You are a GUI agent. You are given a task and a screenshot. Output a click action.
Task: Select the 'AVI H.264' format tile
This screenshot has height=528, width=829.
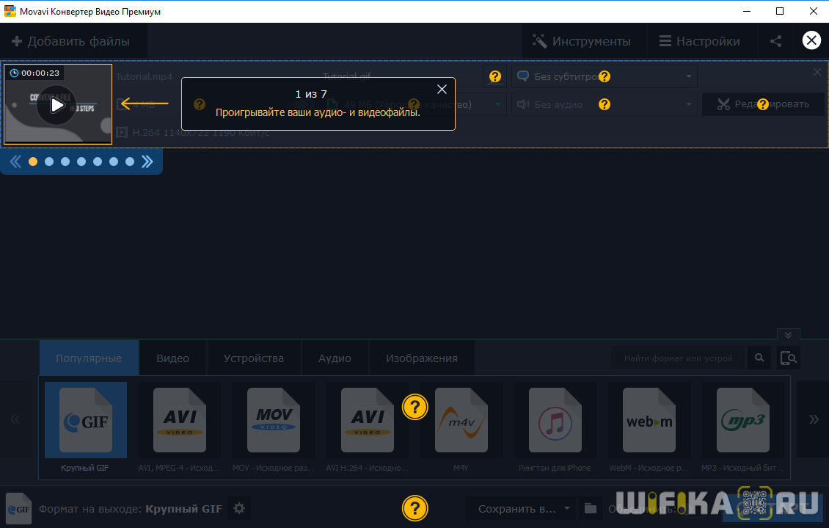(x=367, y=427)
